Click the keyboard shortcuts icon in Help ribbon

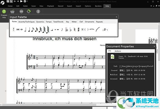(12, 12)
